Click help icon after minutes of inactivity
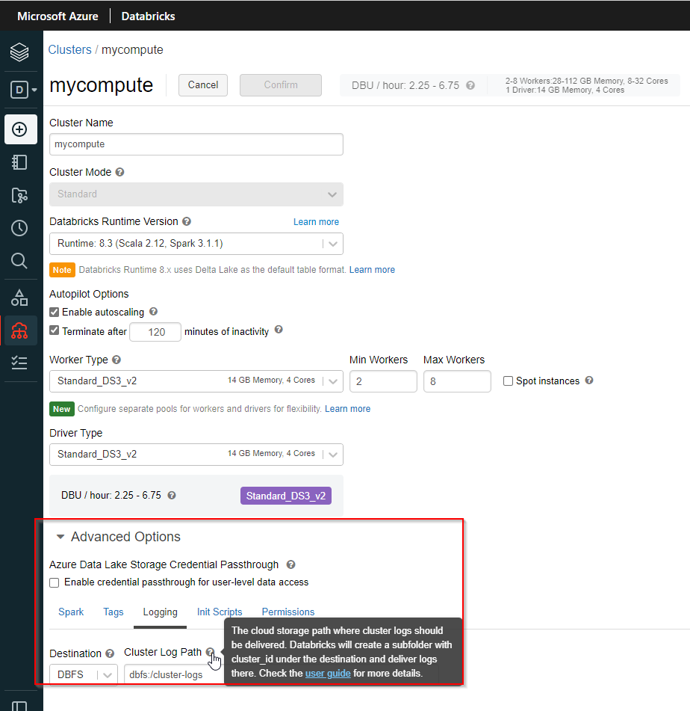 pos(279,330)
